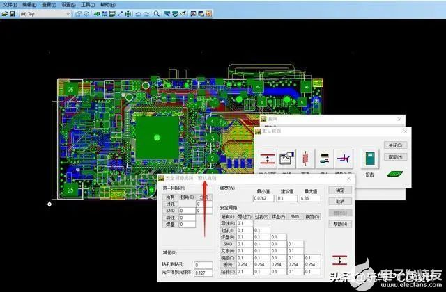
Task: Click the Board view toolbar icon after Zoom
Action: point(167,14)
